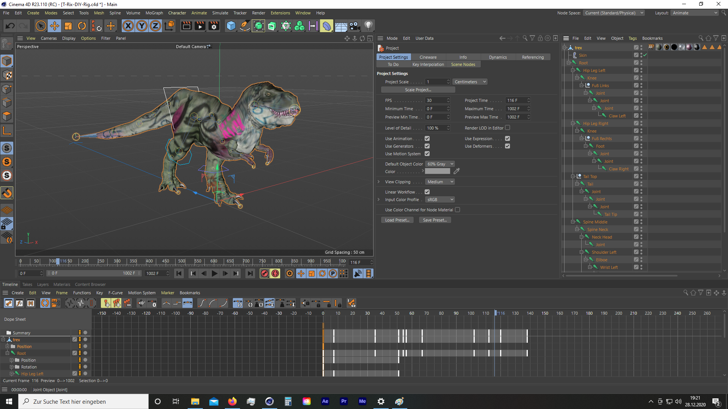728x409 pixels.
Task: Toggle Use Motion System checkbox
Action: click(x=427, y=154)
